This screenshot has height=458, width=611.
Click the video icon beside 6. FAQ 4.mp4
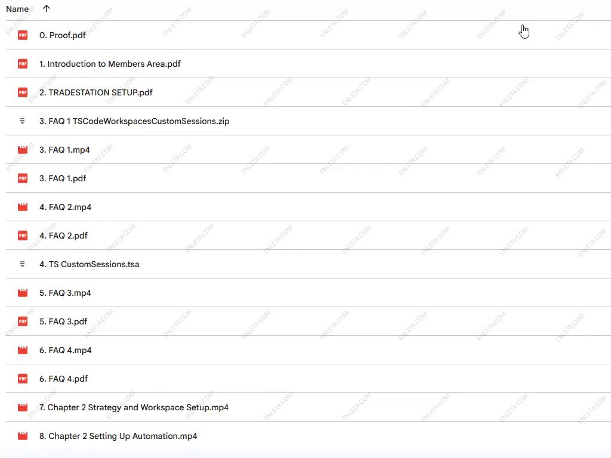(23, 350)
